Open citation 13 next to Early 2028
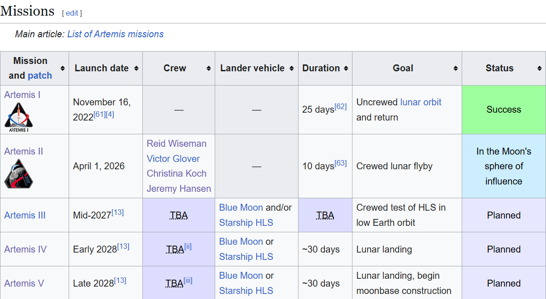 tap(123, 246)
